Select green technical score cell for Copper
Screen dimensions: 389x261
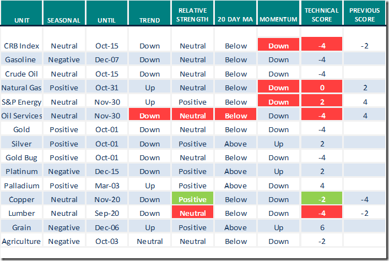click(321, 199)
